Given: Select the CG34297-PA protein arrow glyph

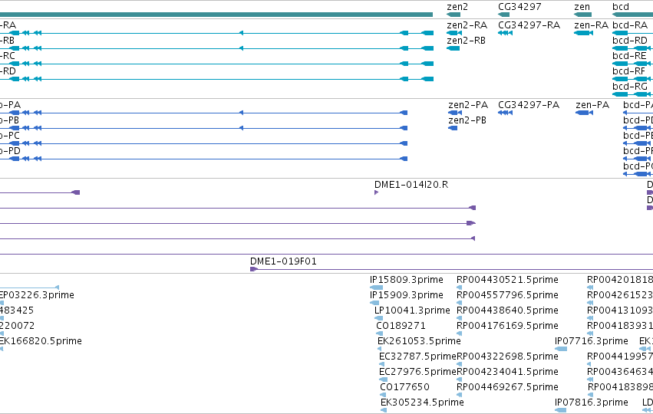Looking at the screenshot, I should pyautogui.click(x=505, y=113).
